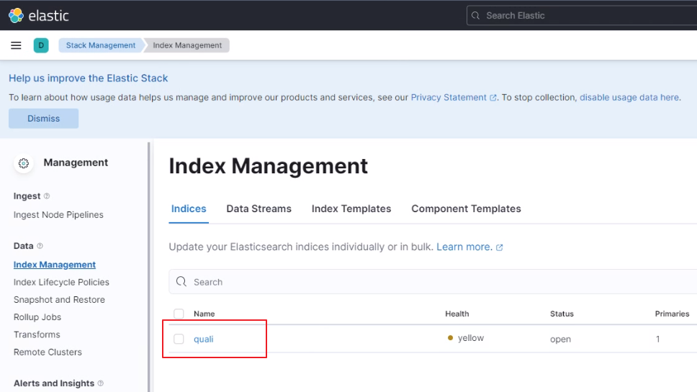Toggle the select all indices checkbox
This screenshot has width=697, height=392.
click(x=179, y=314)
